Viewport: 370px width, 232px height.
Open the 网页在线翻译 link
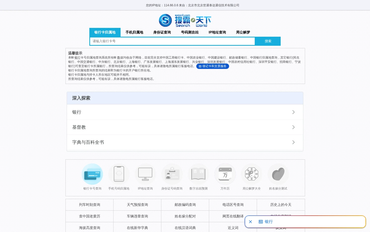(233, 216)
